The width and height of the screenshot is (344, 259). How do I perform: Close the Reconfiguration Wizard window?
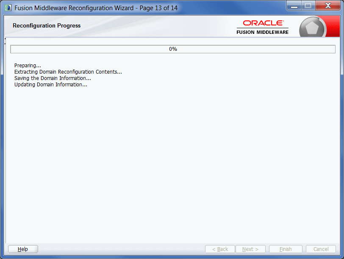coord(328,6)
